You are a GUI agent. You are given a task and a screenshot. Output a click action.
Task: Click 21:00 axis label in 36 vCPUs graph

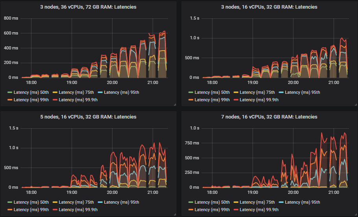pos(153,83)
